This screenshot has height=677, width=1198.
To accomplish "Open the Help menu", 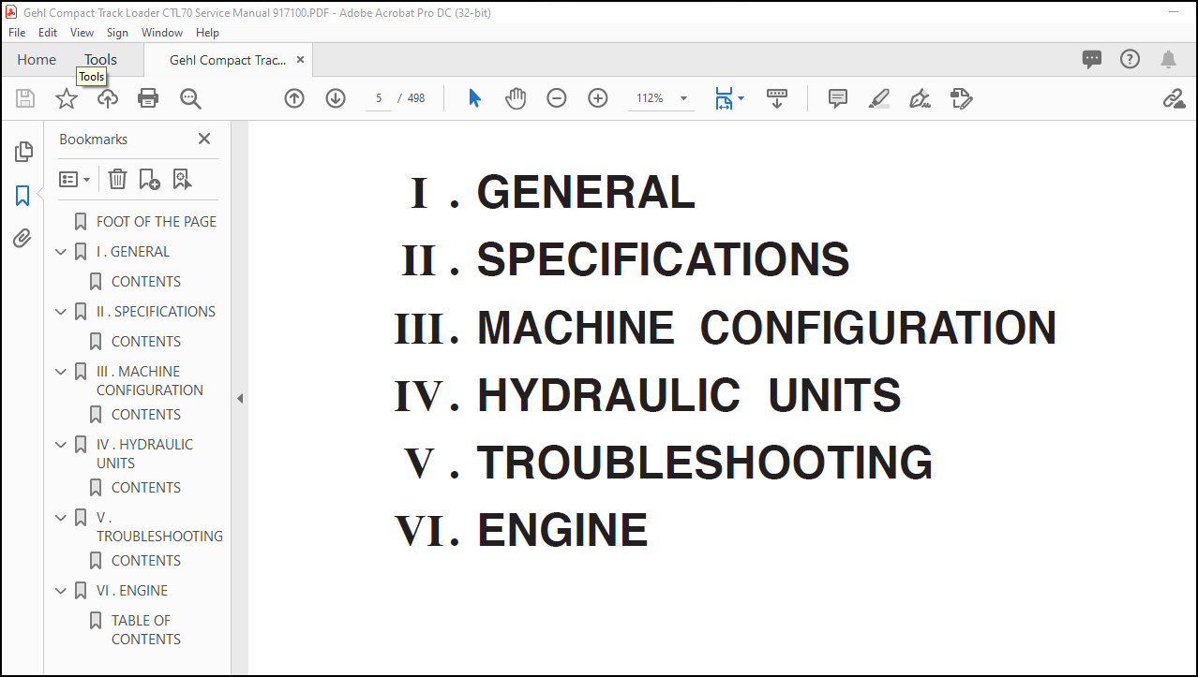I will [207, 32].
